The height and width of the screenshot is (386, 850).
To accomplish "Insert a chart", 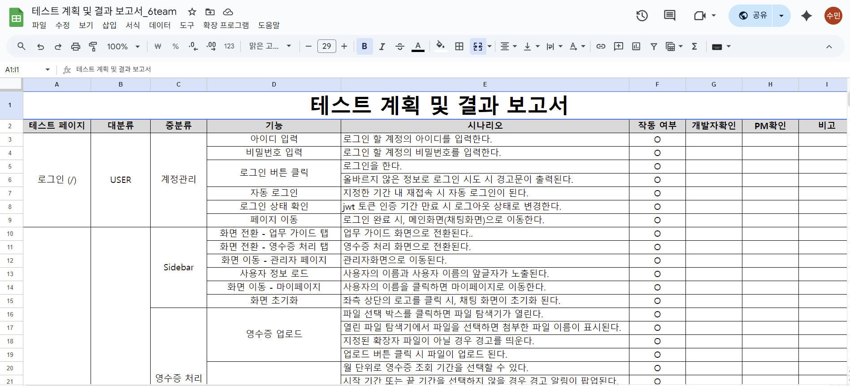I will [636, 46].
